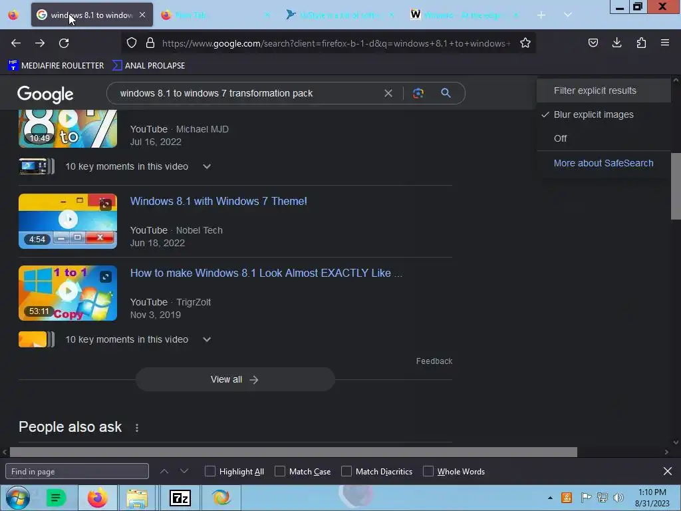681x511 pixels.
Task: Play the Nobel Tech 4:54 video thumbnail
Action: (x=68, y=221)
